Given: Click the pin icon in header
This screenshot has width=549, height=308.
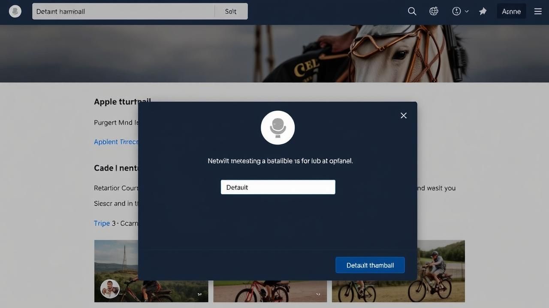Looking at the screenshot, I should coord(483,12).
